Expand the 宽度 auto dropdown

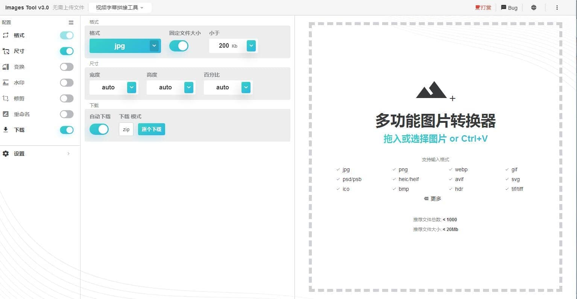pos(131,88)
